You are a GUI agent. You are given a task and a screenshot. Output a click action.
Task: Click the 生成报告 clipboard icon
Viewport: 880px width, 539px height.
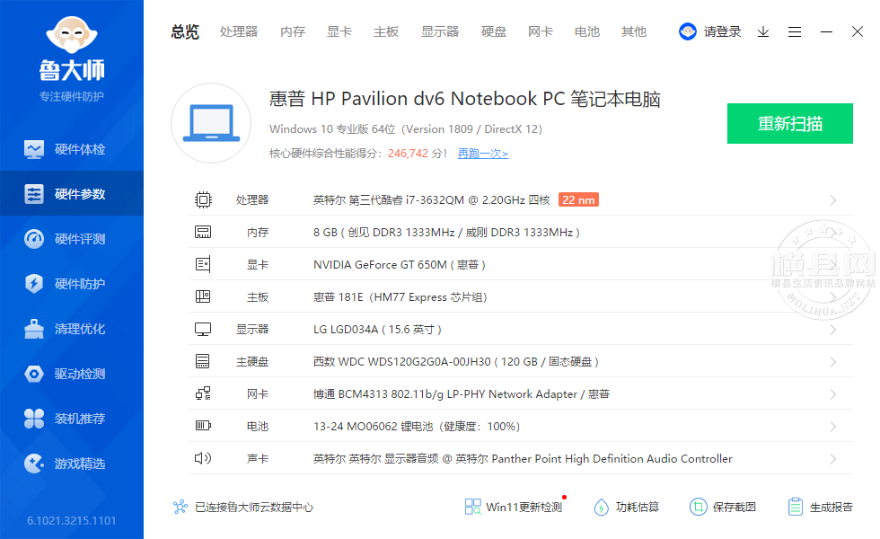tap(796, 507)
